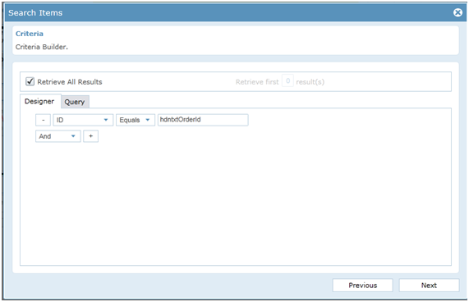Uncheck Retrieve All Results checkbox

[30, 81]
